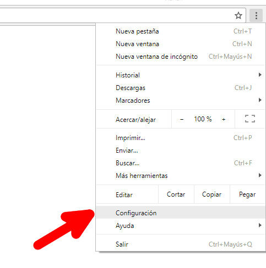Click the 100 % zoom value
Screen dimensions: 266x268
tap(203, 119)
